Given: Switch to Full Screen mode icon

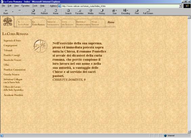Looking at the screenshot, I should (x=148, y=10).
